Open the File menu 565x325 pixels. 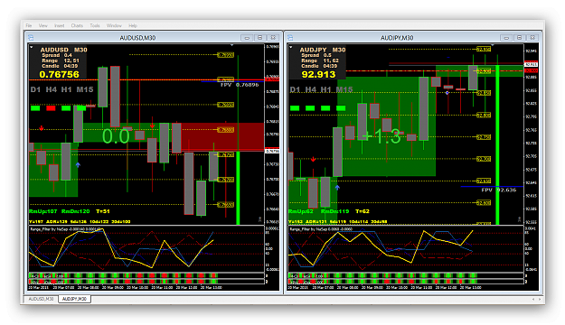(29, 25)
